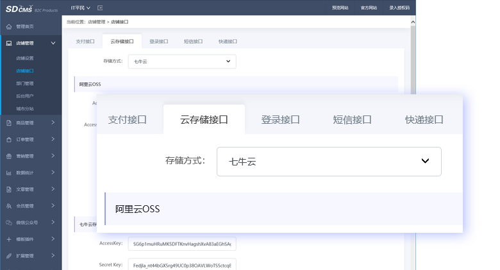Click the 官方网站 link in header
Viewport: 500px width, 270px height.
369,7
